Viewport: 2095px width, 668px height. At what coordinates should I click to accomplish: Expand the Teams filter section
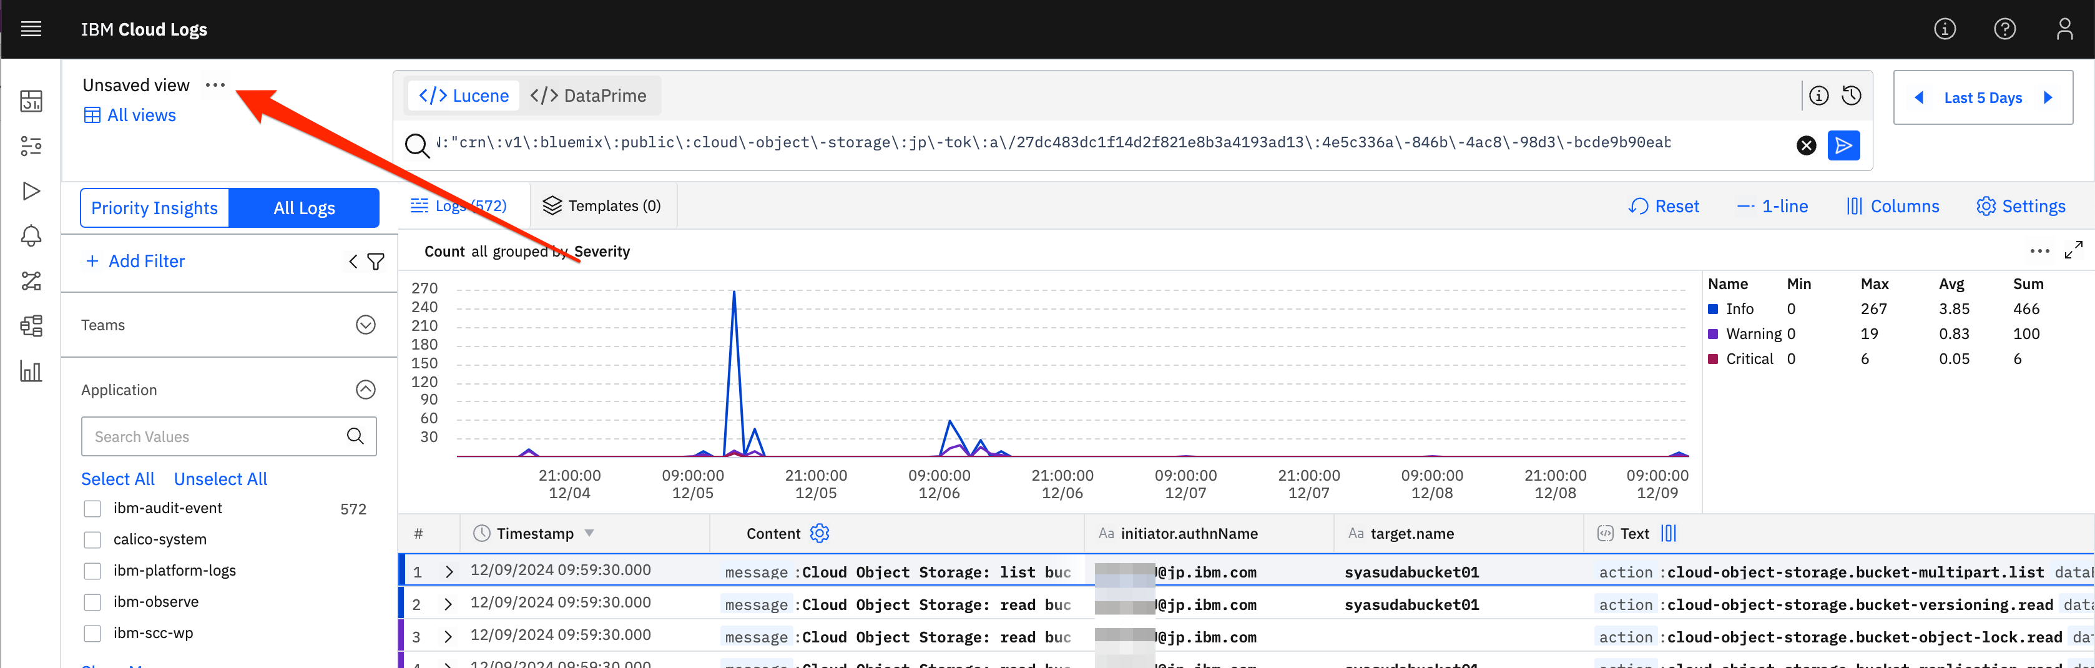point(366,325)
